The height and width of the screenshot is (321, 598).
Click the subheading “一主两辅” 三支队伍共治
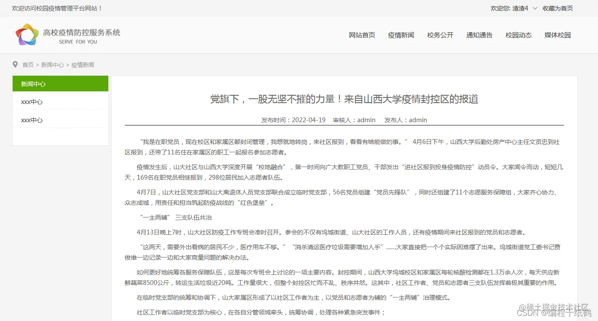click(176, 217)
